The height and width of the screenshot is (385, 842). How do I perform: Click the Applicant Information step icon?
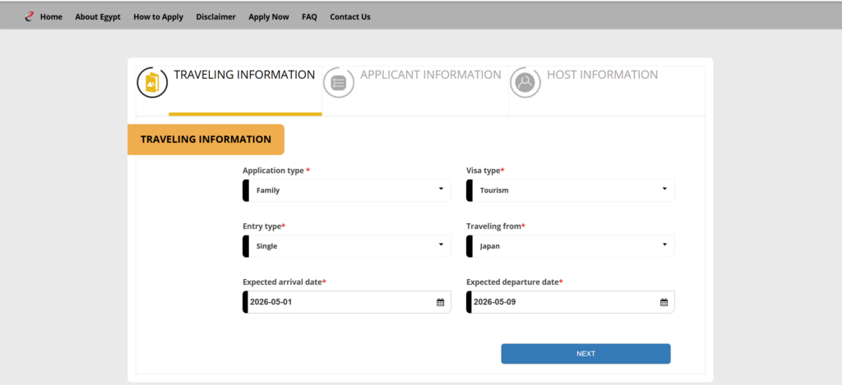[x=339, y=82]
